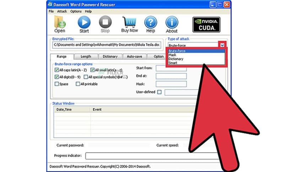Click the NVIDIA CUDA logo
Viewport: 297px width, 172px height.
[206, 25]
